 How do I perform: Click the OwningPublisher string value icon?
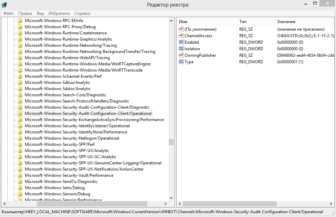point(181,55)
